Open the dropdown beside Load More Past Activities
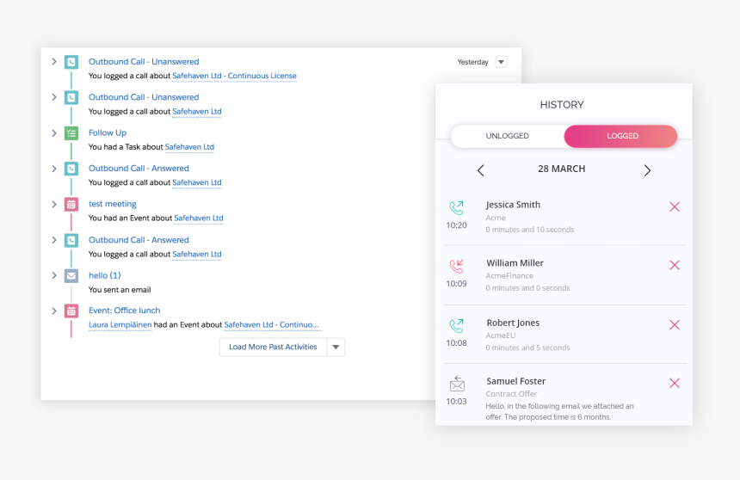The image size is (740, 480). tap(336, 347)
